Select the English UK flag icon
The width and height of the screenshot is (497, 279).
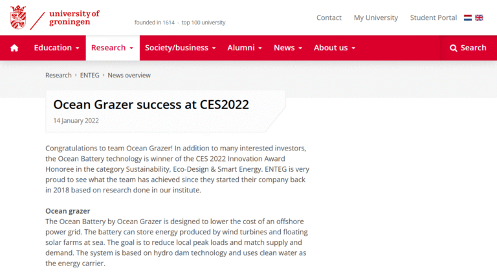tap(479, 17)
